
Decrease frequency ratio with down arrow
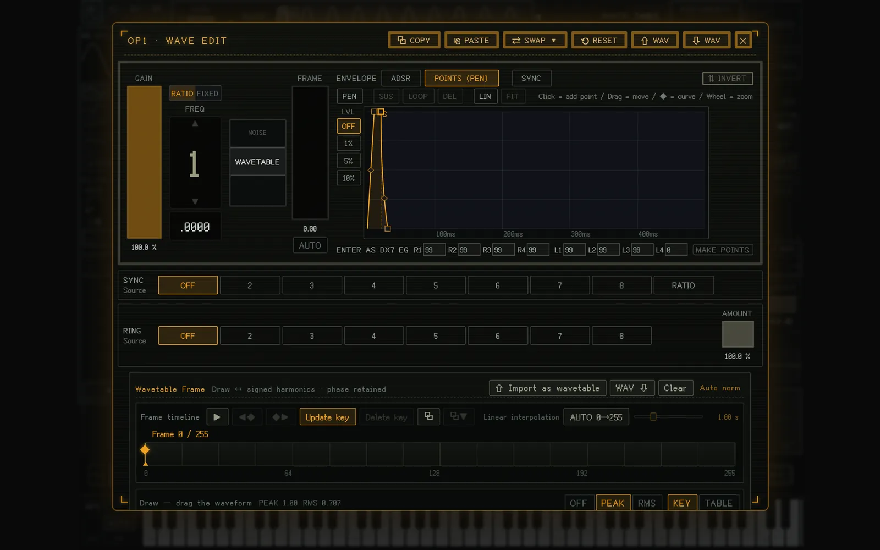pos(195,202)
